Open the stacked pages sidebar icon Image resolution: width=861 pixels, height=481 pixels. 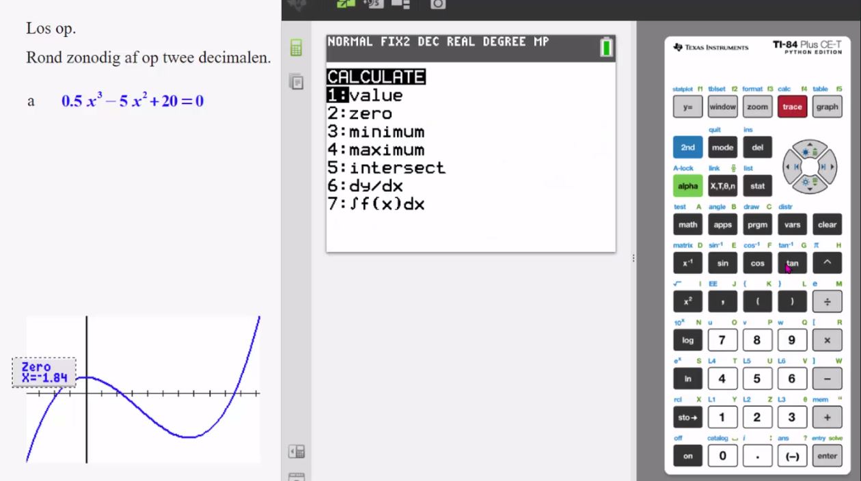pos(297,81)
